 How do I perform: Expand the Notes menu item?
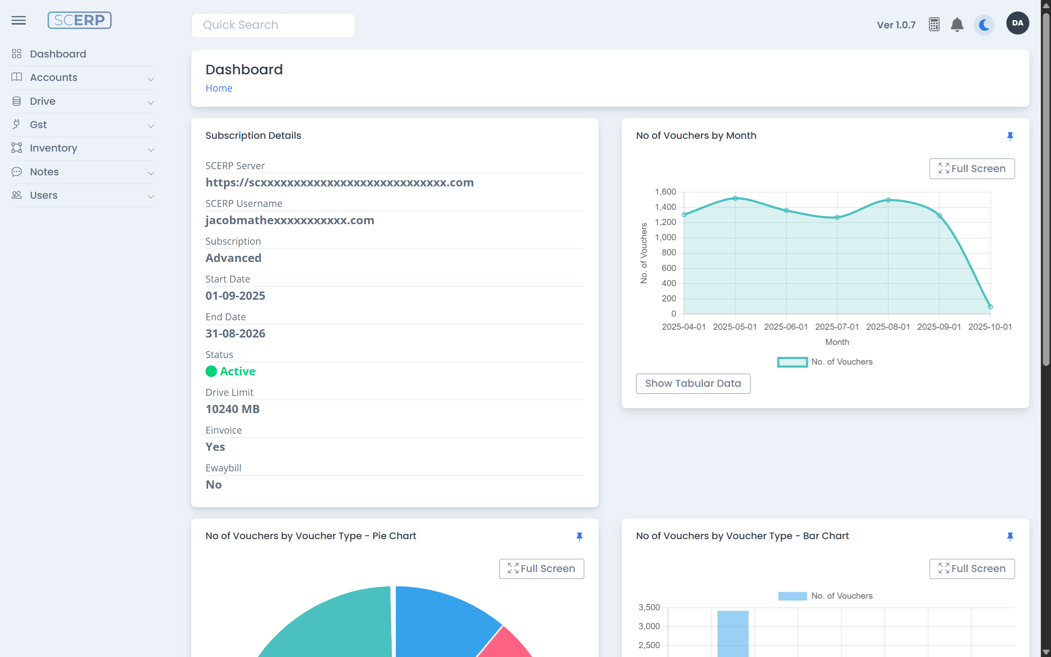pos(83,172)
